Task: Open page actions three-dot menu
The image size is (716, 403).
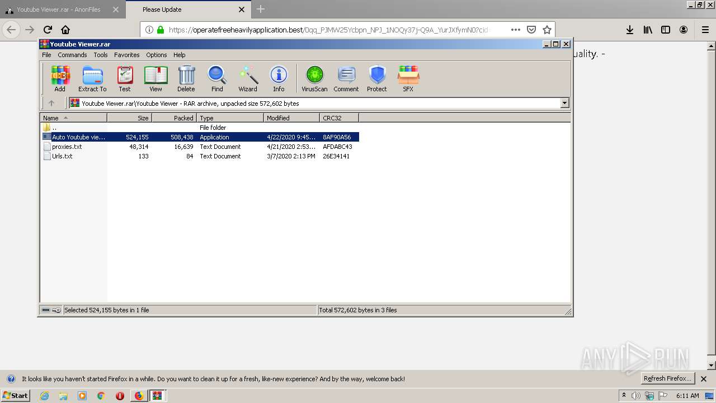Action: 516,30
